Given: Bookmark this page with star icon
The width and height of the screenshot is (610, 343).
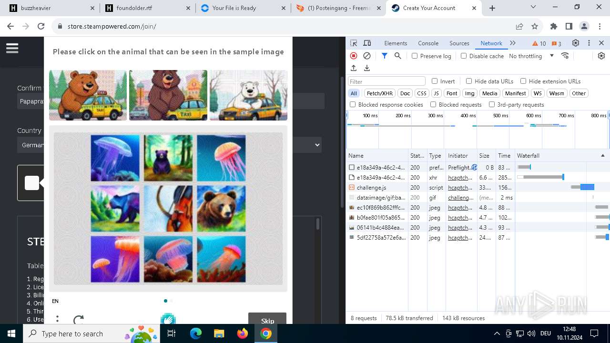Looking at the screenshot, I should tap(535, 27).
